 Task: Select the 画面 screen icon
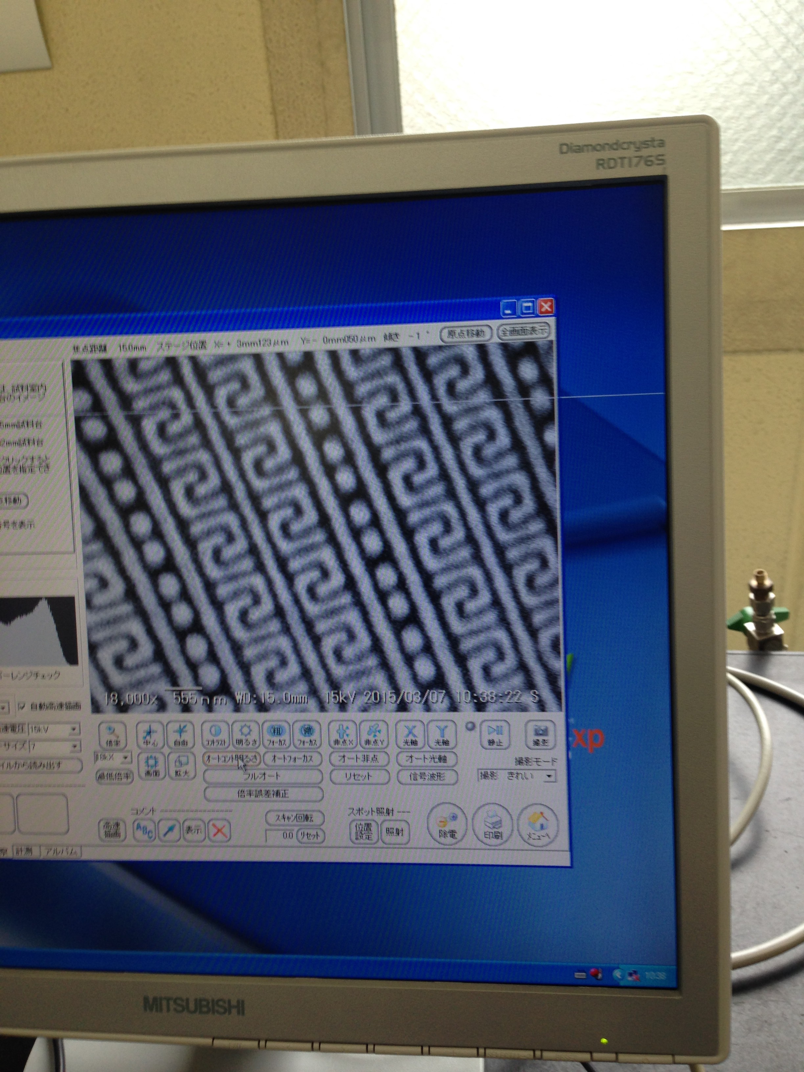point(152,766)
